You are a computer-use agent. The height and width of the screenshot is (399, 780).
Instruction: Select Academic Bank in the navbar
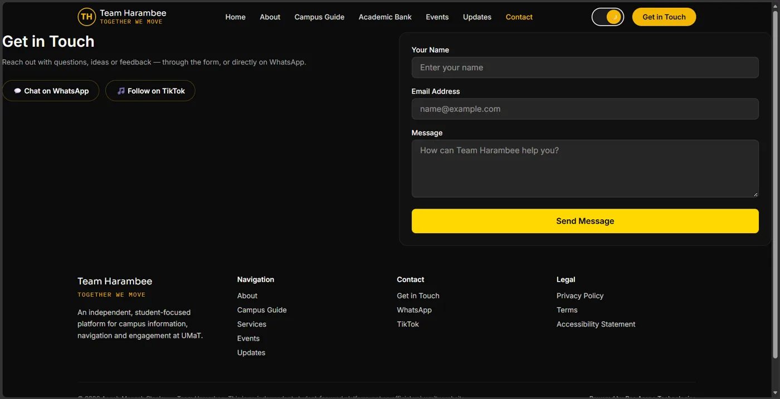pyautogui.click(x=385, y=17)
